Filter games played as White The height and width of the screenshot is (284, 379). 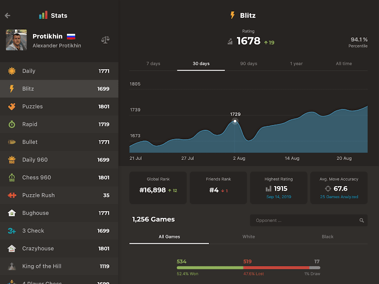[x=249, y=237]
